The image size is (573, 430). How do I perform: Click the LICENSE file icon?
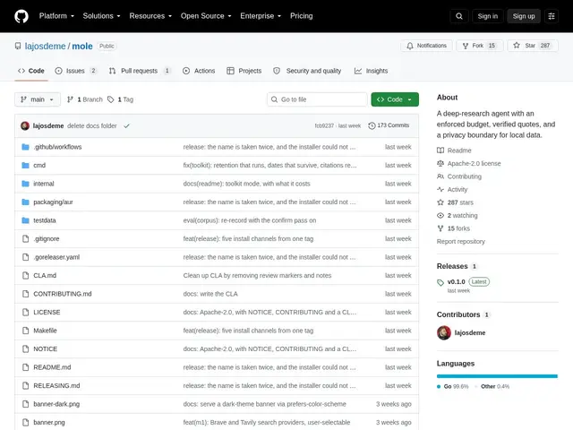coord(25,313)
